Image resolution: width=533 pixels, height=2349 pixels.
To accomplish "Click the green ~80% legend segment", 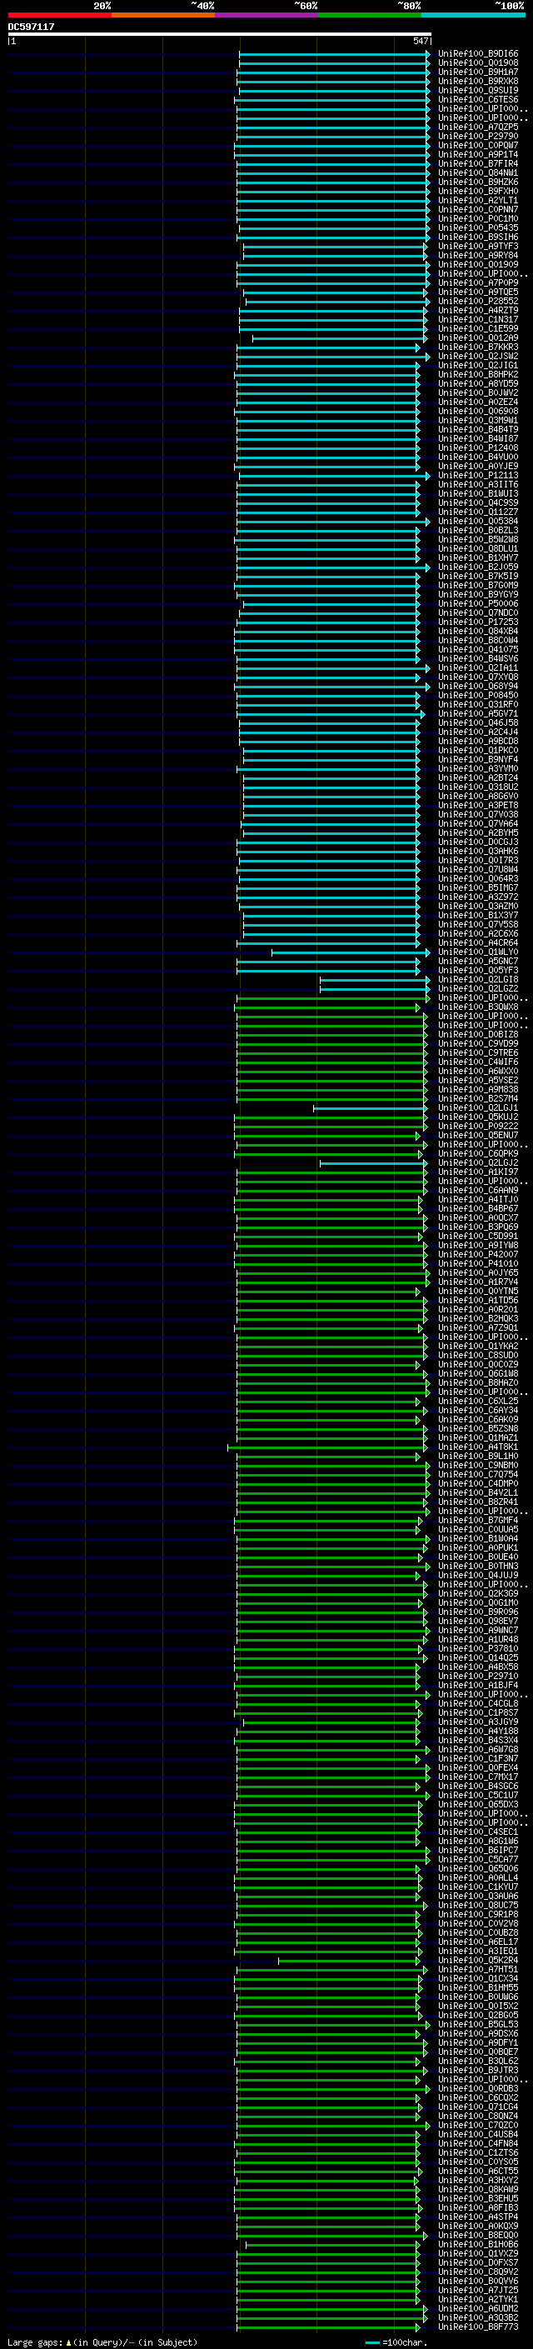I will [370, 15].
